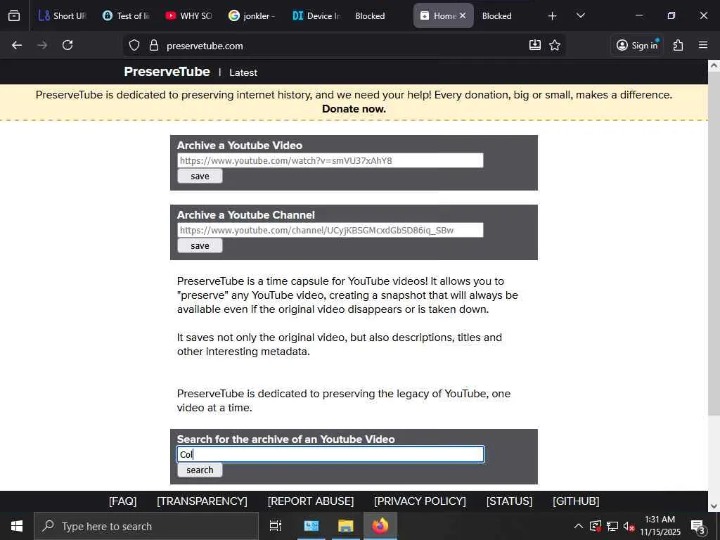Open File Explorer from taskbar
Image resolution: width=720 pixels, height=540 pixels.
click(345, 526)
